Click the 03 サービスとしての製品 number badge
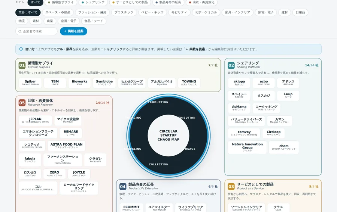Screen dimensions: 337x212 (x=231, y=187)
